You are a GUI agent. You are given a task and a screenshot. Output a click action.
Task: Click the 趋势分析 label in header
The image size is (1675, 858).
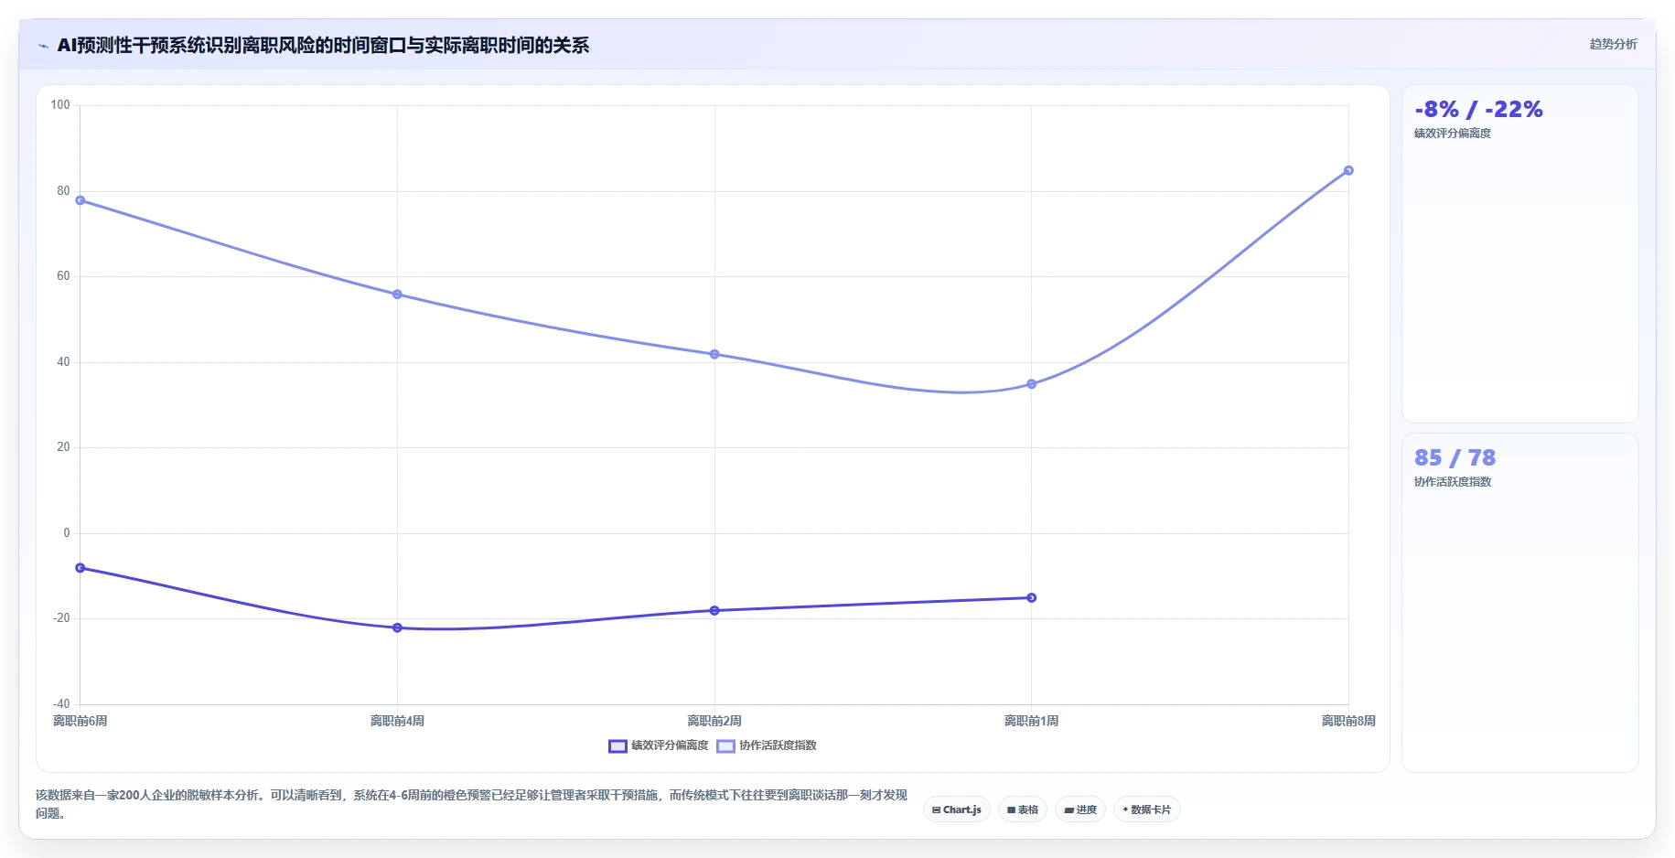coord(1613,44)
